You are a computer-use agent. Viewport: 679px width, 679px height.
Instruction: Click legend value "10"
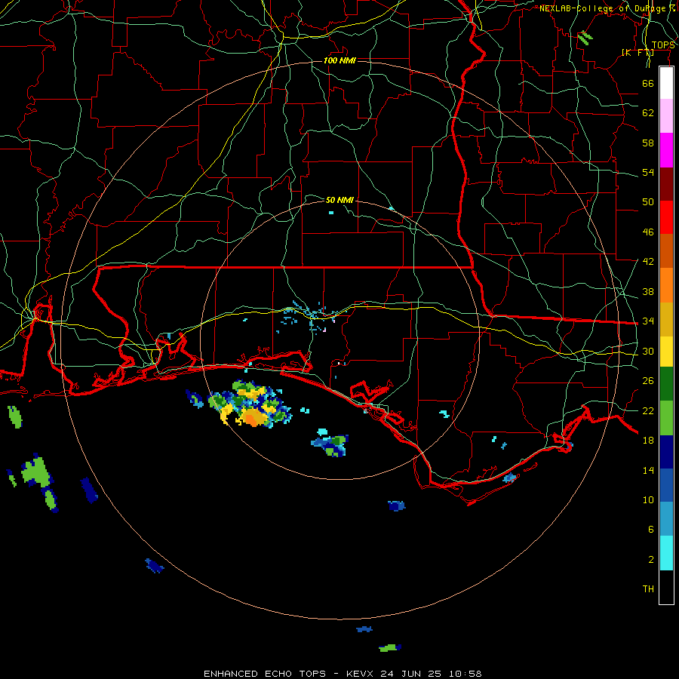648,500
